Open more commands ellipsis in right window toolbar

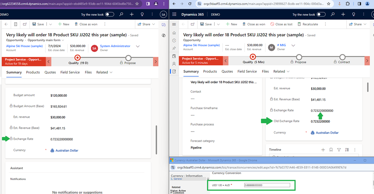click(x=325, y=24)
